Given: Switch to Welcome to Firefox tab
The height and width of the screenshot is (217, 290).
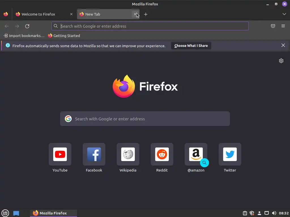Looking at the screenshot, I should 44,14.
